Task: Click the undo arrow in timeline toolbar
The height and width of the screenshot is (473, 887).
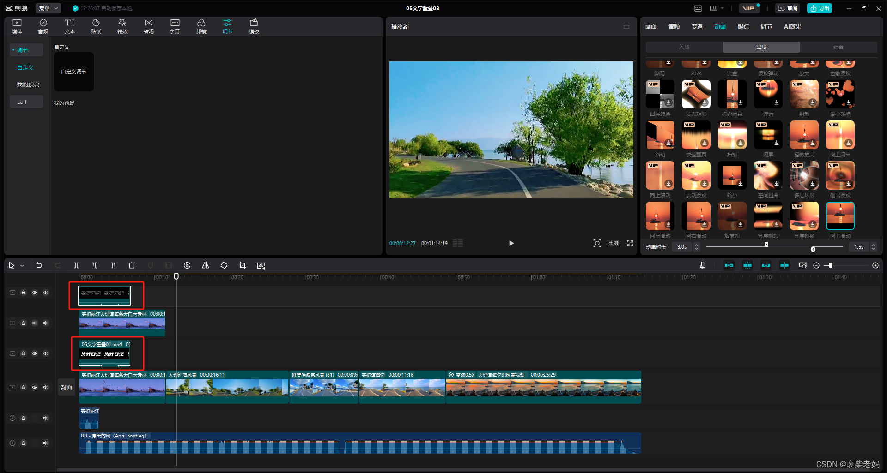Action: click(x=39, y=265)
